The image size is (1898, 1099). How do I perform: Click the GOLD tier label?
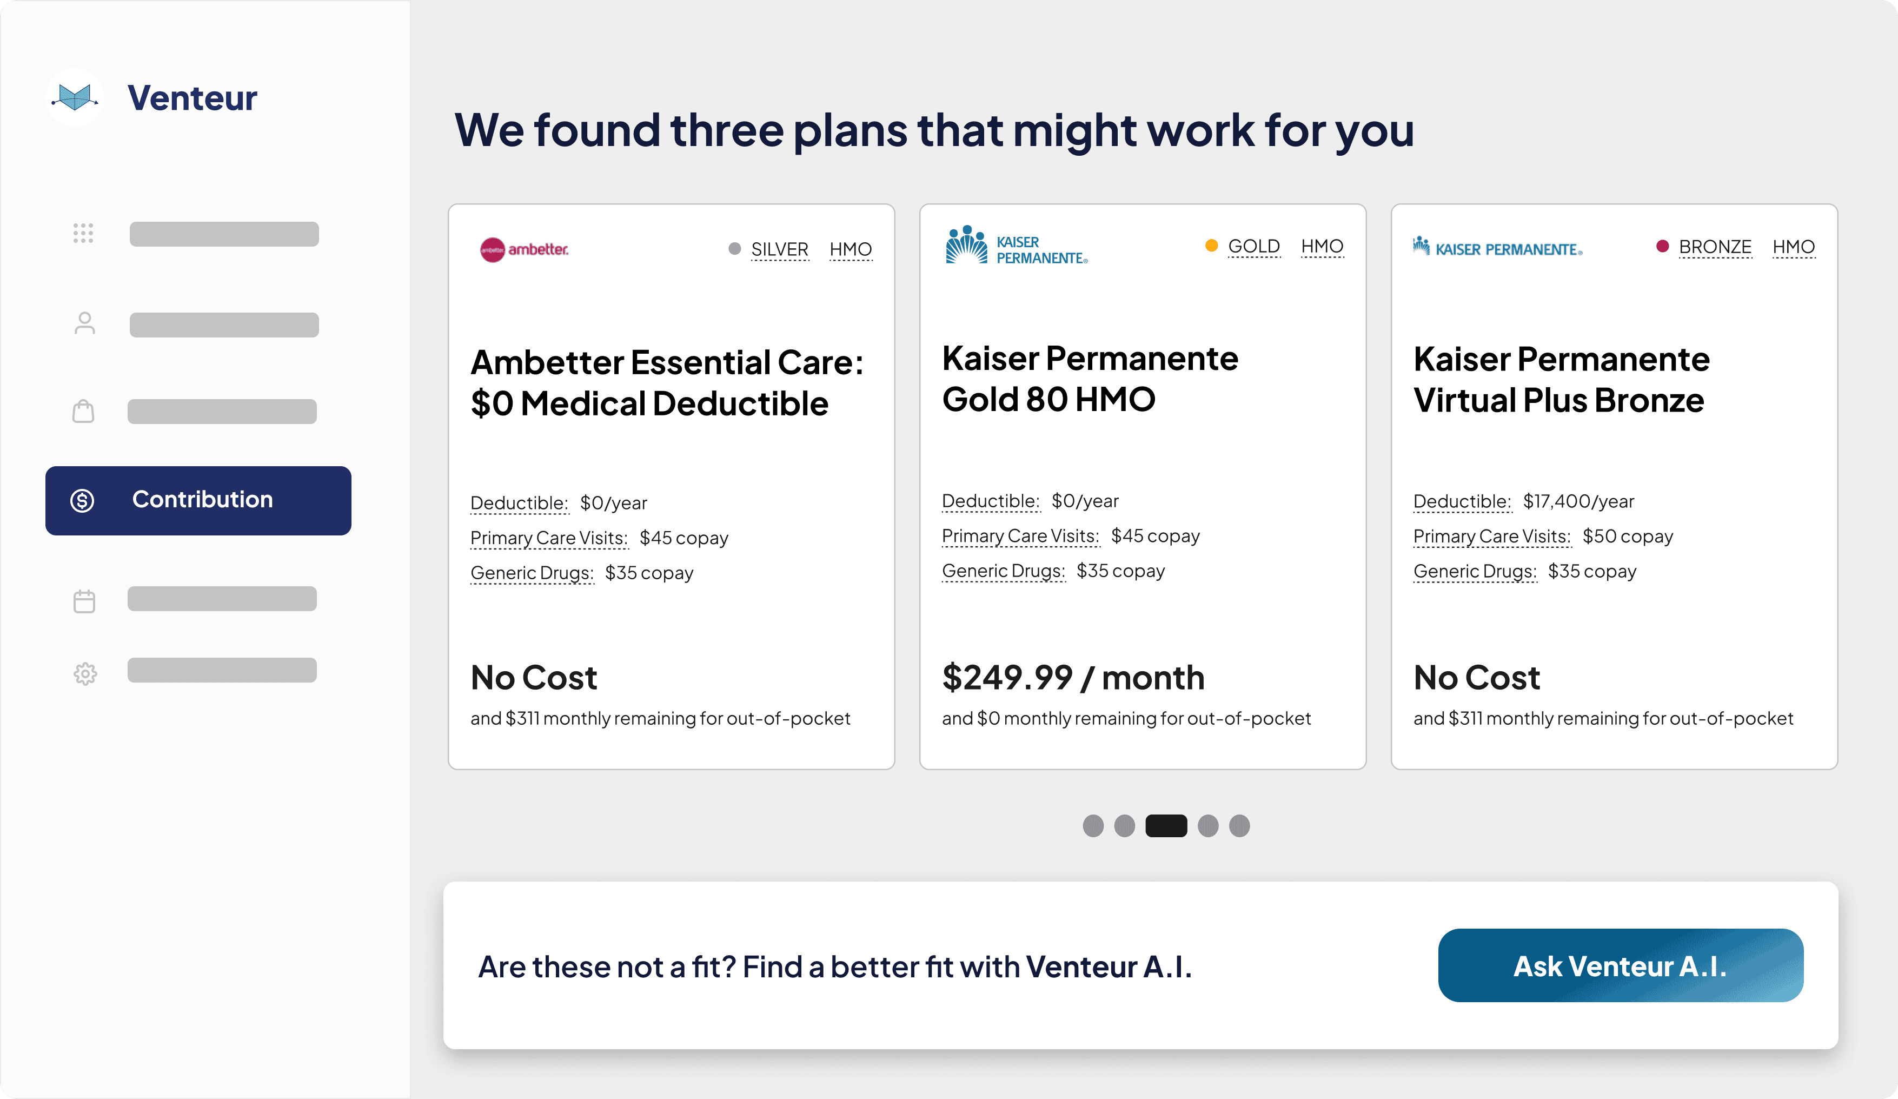1254,246
